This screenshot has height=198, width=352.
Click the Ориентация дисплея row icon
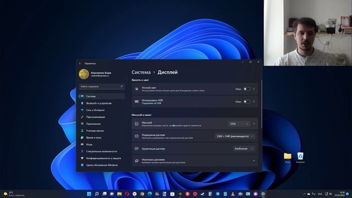(136, 148)
